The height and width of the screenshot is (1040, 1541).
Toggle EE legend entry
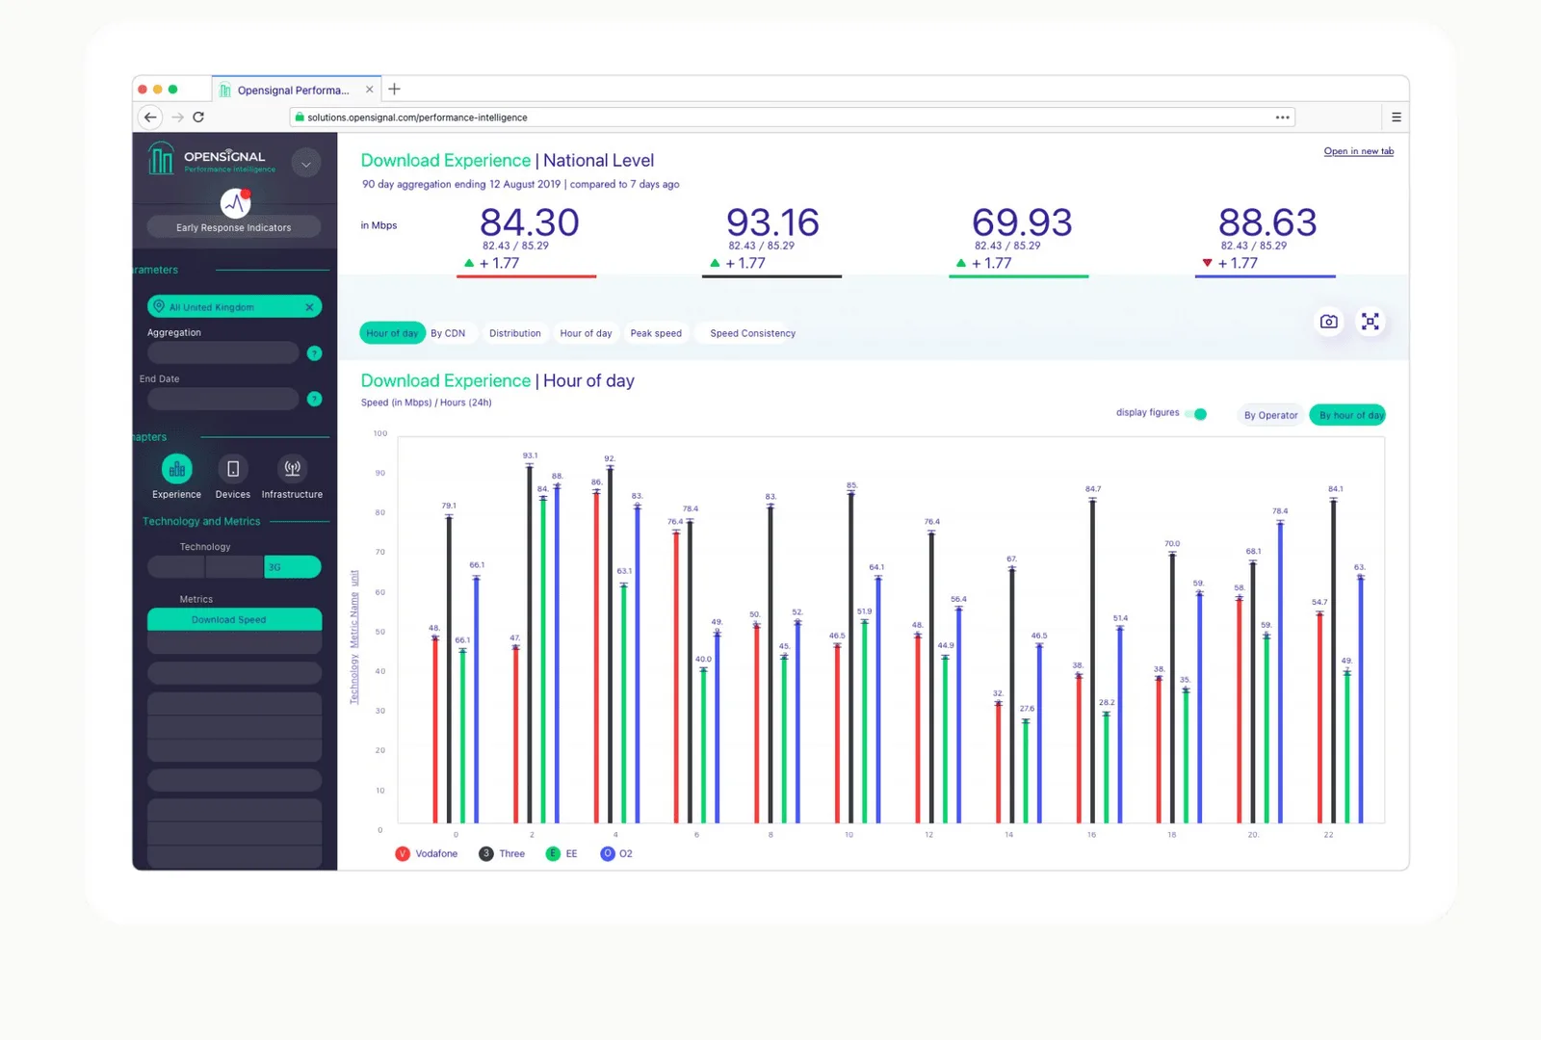click(562, 854)
